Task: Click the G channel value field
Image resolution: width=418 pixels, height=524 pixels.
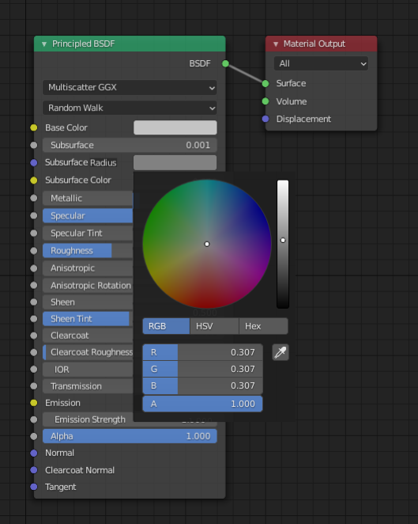Action: tap(202, 369)
